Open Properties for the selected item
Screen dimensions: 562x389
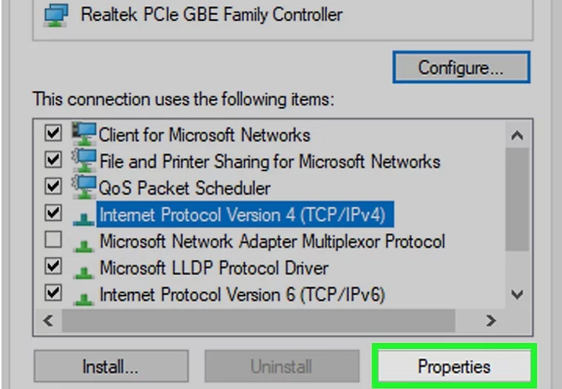click(454, 367)
